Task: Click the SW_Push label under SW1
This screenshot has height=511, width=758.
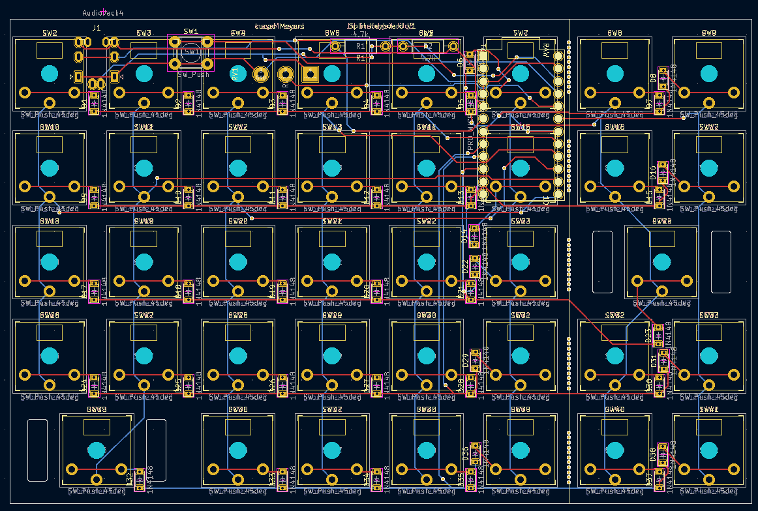Action: (194, 74)
